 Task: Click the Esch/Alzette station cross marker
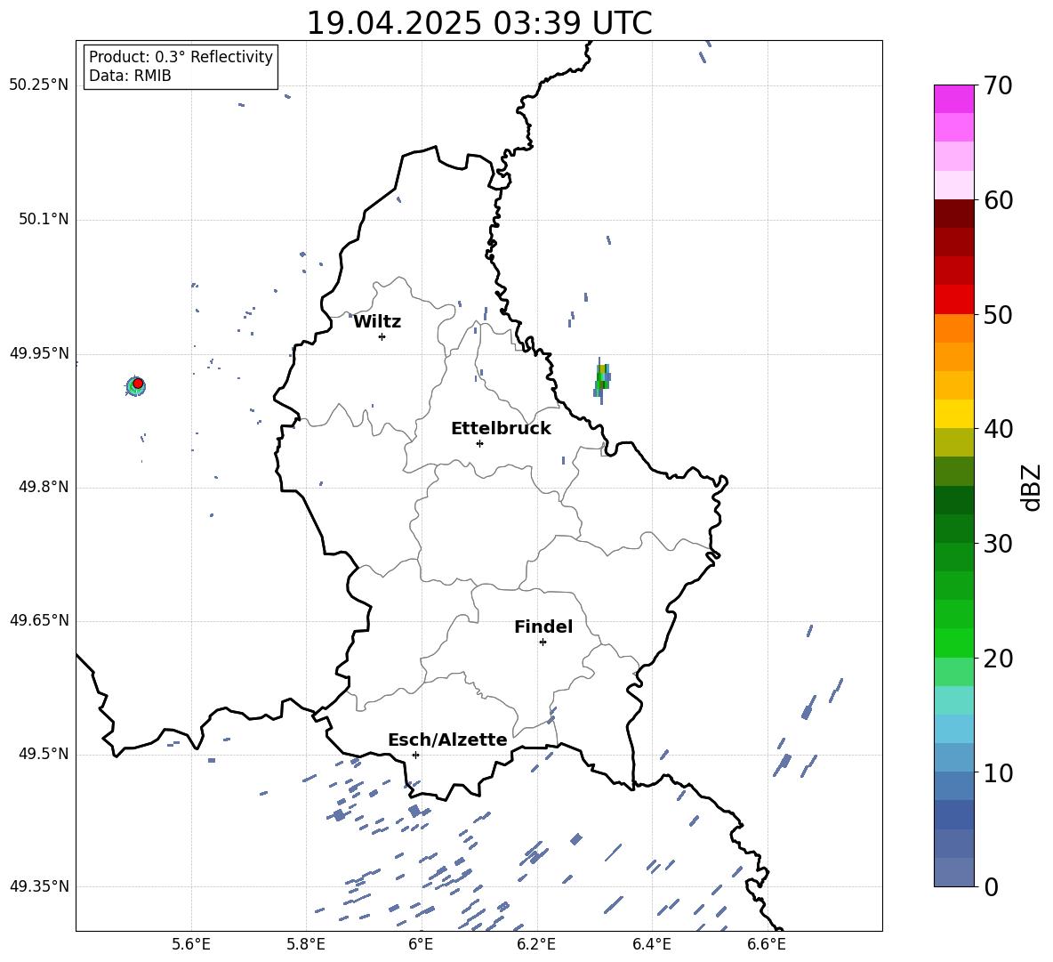tap(415, 755)
